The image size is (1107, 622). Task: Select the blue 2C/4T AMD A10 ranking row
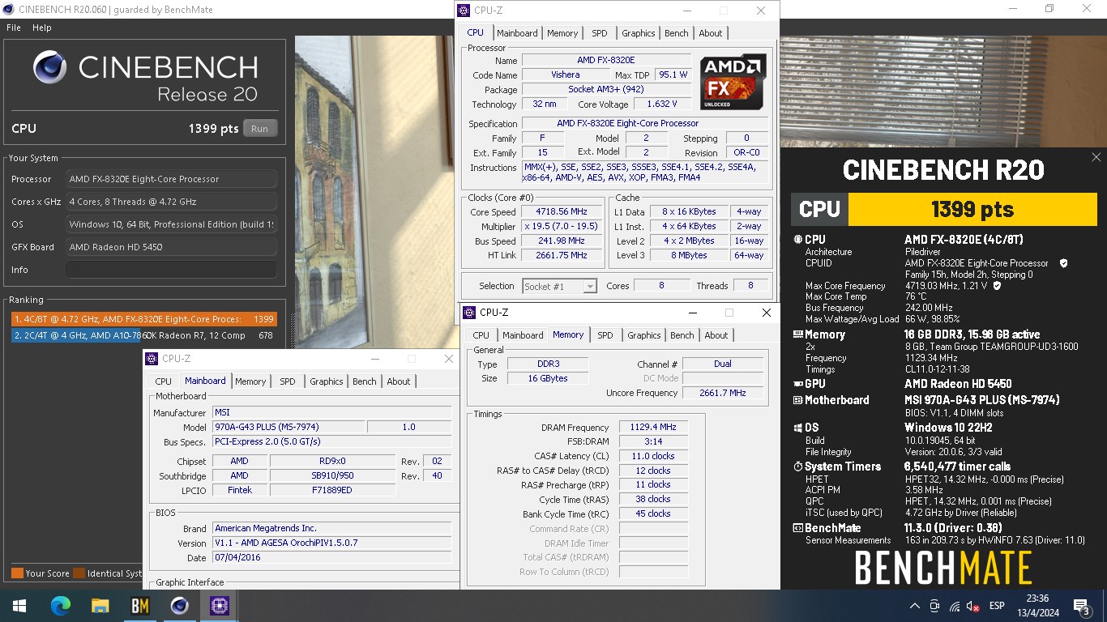pyautogui.click(x=144, y=335)
